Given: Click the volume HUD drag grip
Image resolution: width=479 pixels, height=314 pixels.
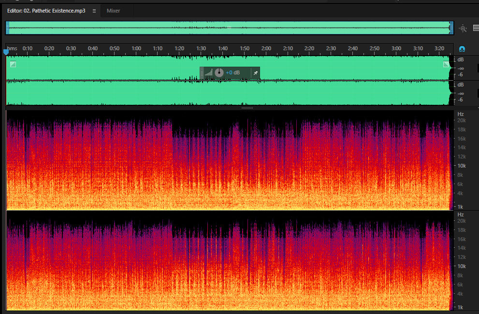Looking at the screenshot, I should (202, 72).
